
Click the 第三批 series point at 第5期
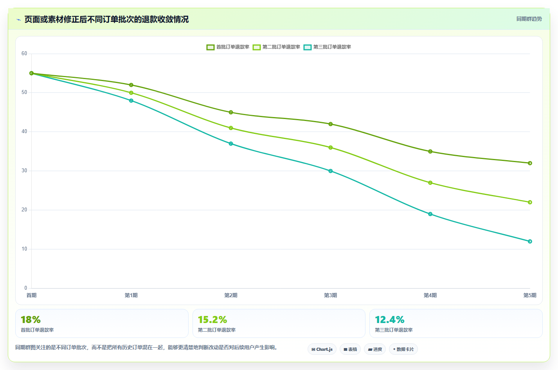coord(530,242)
